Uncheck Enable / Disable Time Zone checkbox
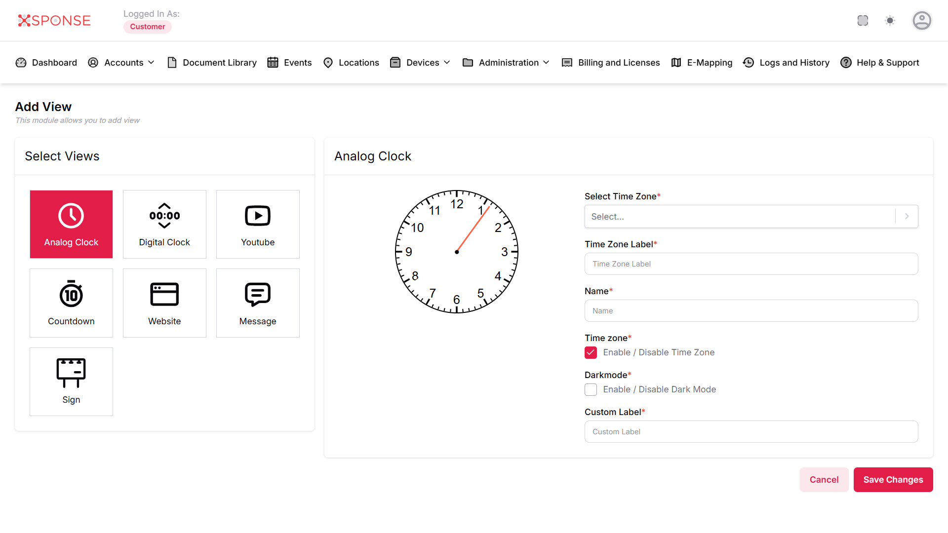Image resolution: width=948 pixels, height=533 pixels. [591, 352]
